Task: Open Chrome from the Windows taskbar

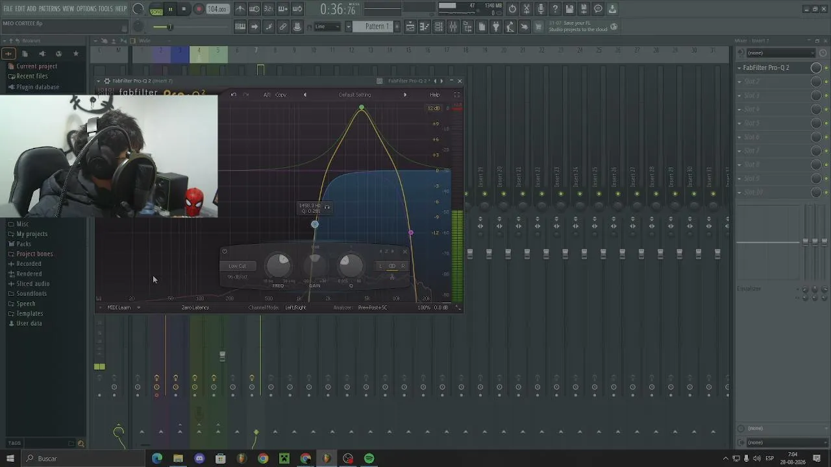Action: pyautogui.click(x=263, y=459)
